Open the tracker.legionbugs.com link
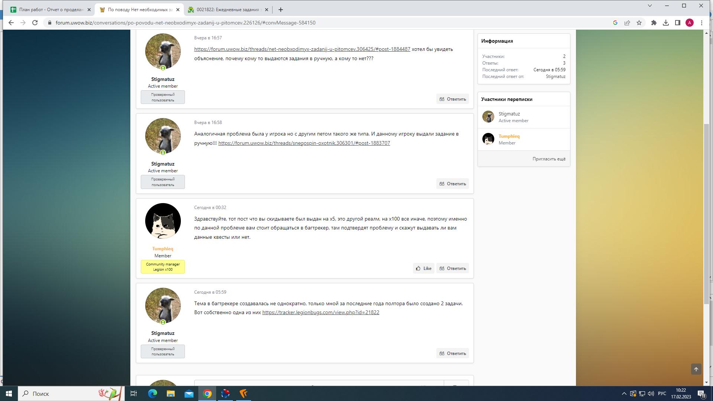 point(320,313)
